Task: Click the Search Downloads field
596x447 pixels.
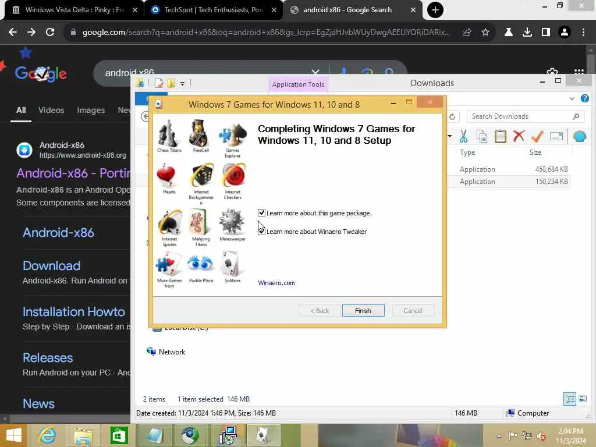Action: click(526, 116)
